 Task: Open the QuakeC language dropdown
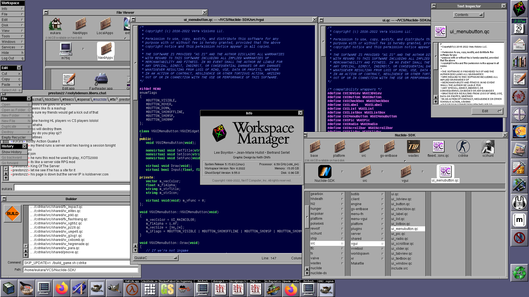[x=156, y=258]
